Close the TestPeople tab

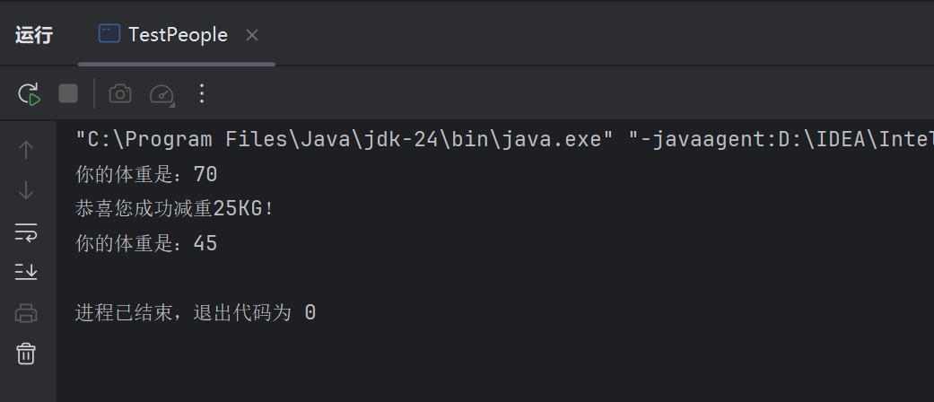click(252, 35)
